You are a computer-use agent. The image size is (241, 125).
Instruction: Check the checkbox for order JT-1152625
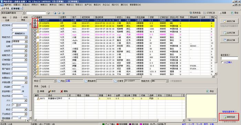[x=35, y=43]
